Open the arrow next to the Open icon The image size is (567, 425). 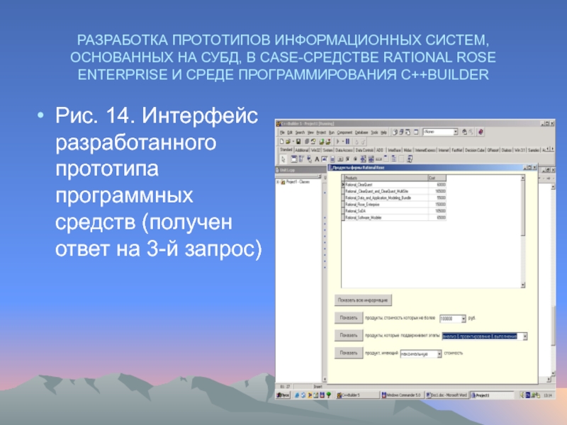click(x=293, y=141)
